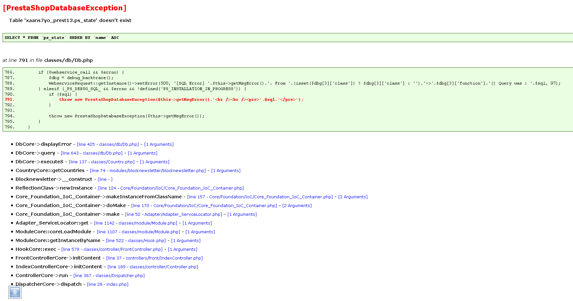Expand the Arguments for DbCore->query

click(x=143, y=153)
